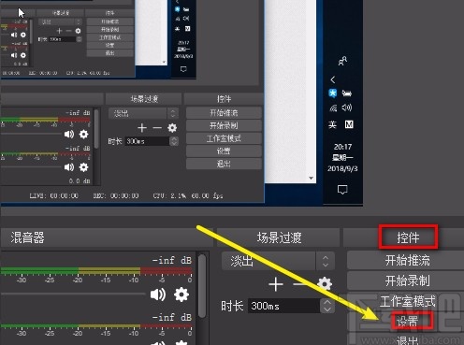Click the first -inf dB reading in main mixer
The image size is (464, 345).
click(x=172, y=260)
